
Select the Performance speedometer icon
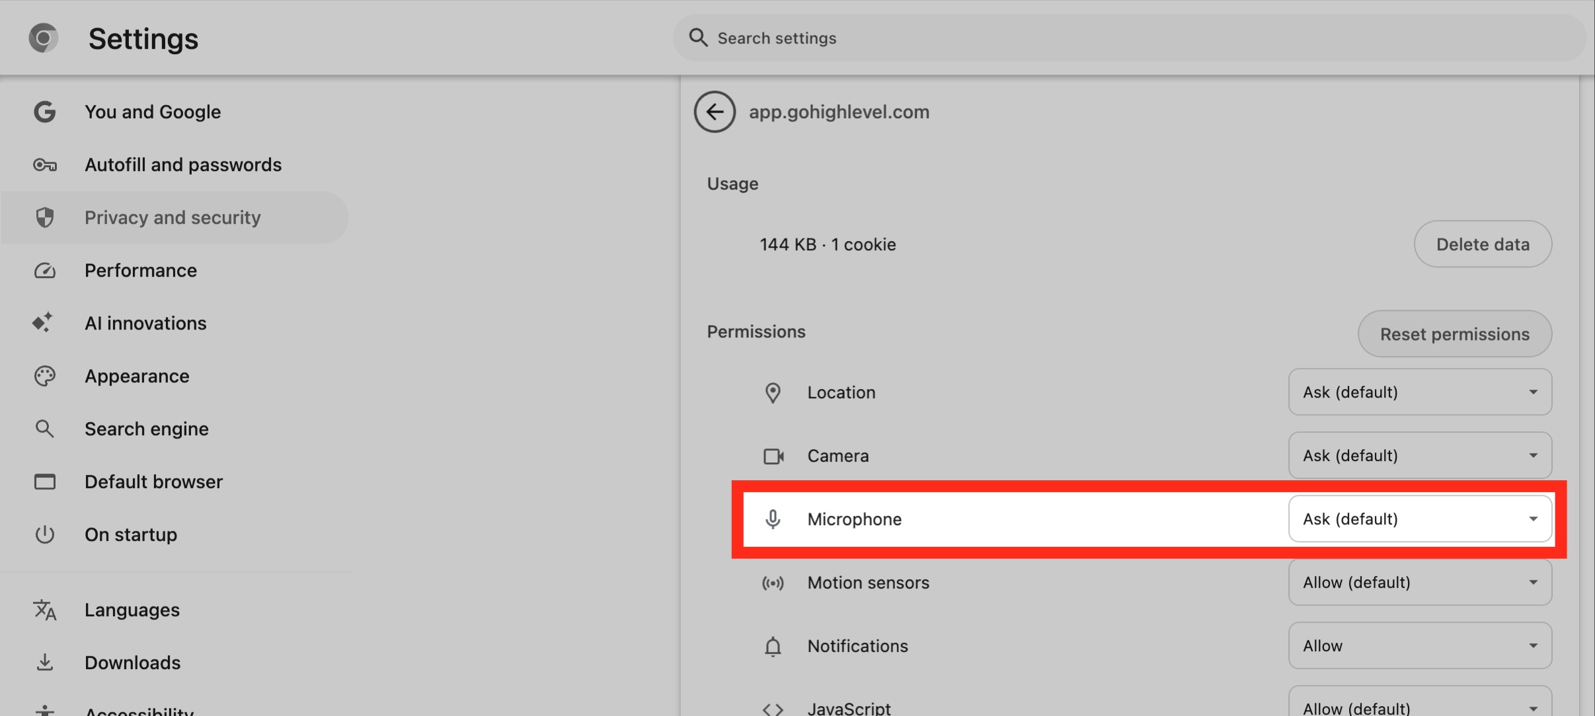(x=44, y=270)
